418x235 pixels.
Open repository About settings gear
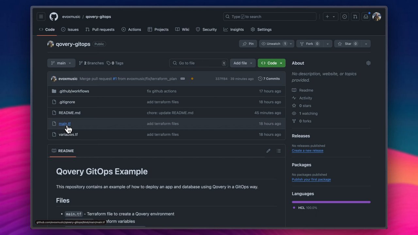[x=368, y=63]
